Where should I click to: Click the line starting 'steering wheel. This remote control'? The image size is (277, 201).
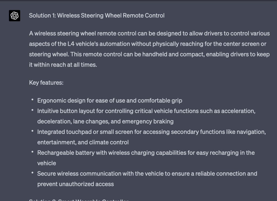point(149,54)
